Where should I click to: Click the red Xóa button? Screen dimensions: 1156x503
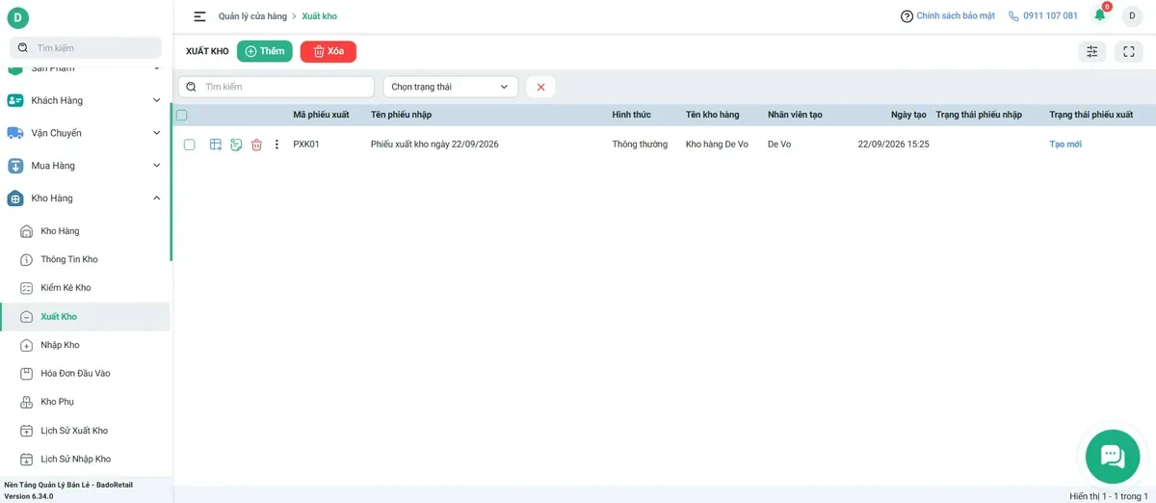tap(328, 51)
